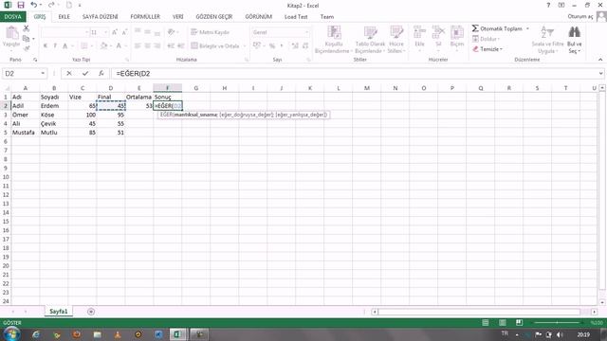Screen dimensions: 607x341
Task: Open the Load Test tab
Action: tap(296, 17)
